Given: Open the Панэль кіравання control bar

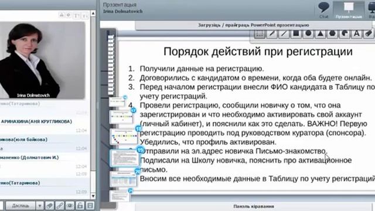Looking at the screenshot, I should 254,206.
